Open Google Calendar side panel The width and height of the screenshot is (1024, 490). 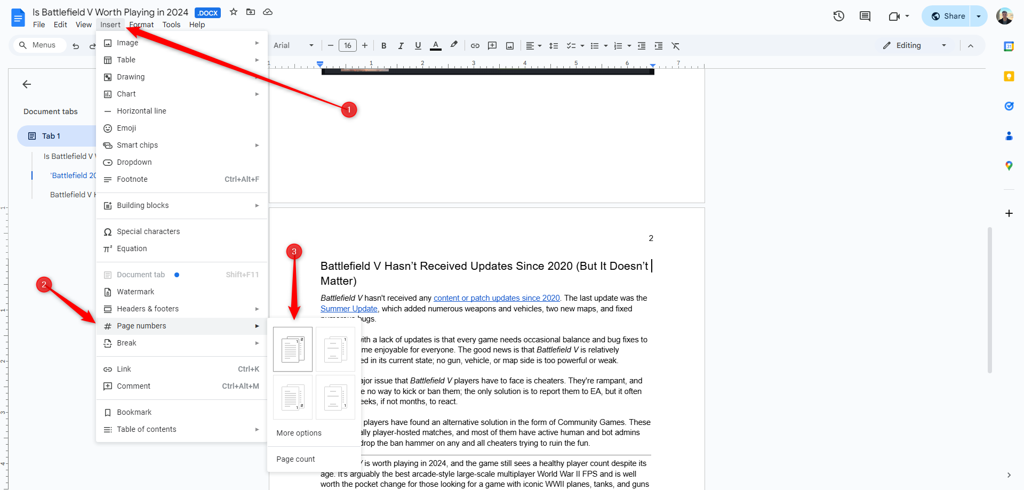point(1009,46)
